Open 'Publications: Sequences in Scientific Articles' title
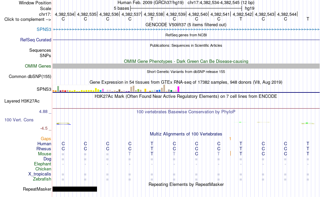This screenshot has height=197, width=320. tap(186, 45)
